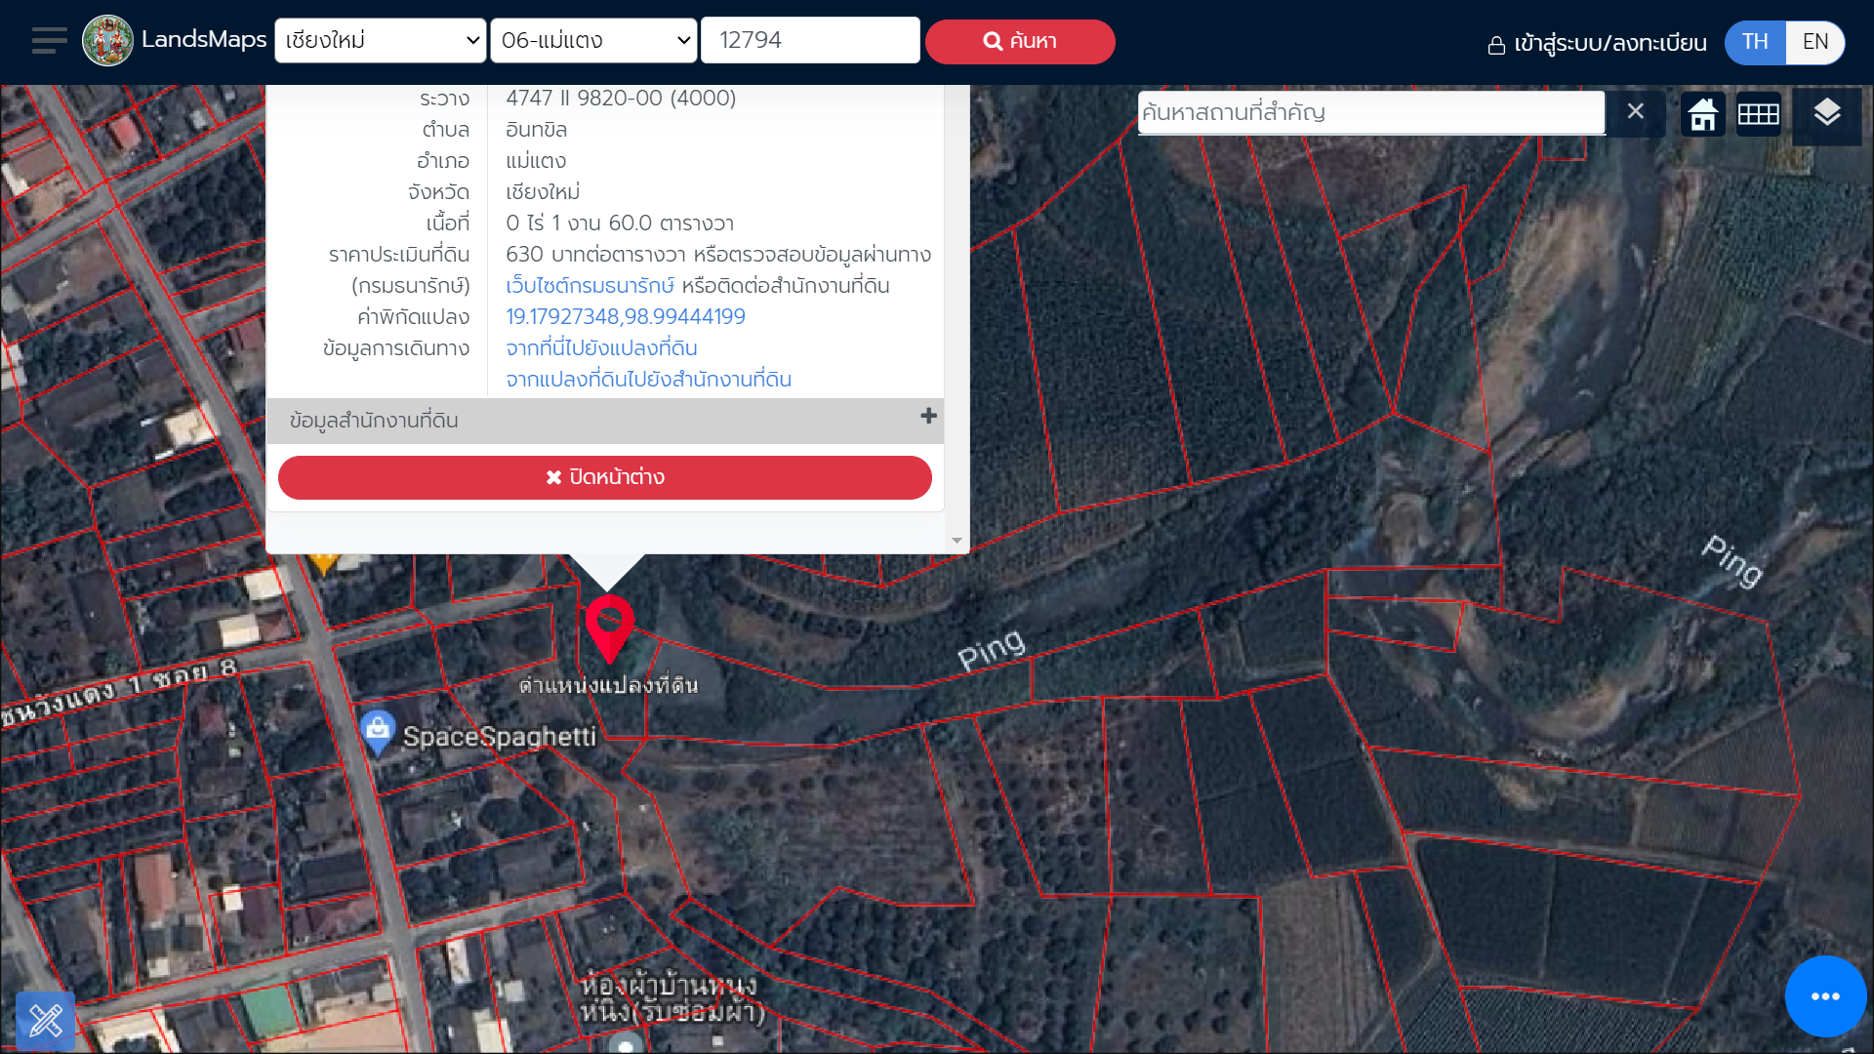
Task: Click the SpaceSpaghetti place marker
Action: click(378, 730)
